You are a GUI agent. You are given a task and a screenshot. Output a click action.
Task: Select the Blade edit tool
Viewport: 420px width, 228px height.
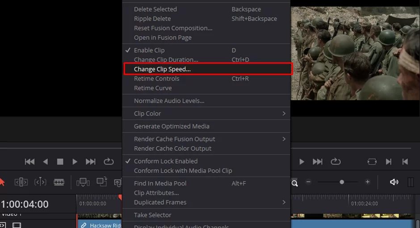tap(59, 182)
